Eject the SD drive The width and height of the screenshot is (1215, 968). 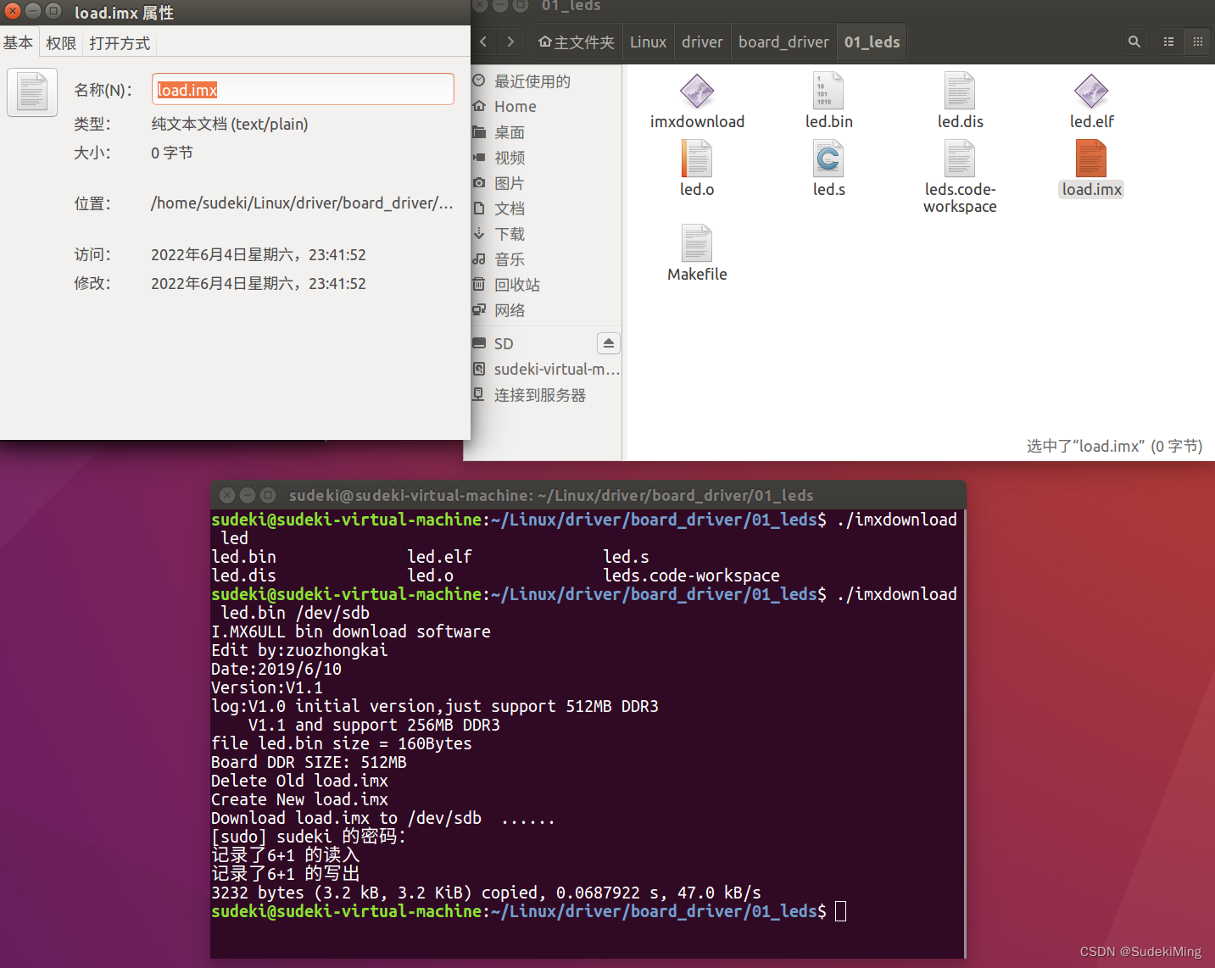(x=609, y=343)
